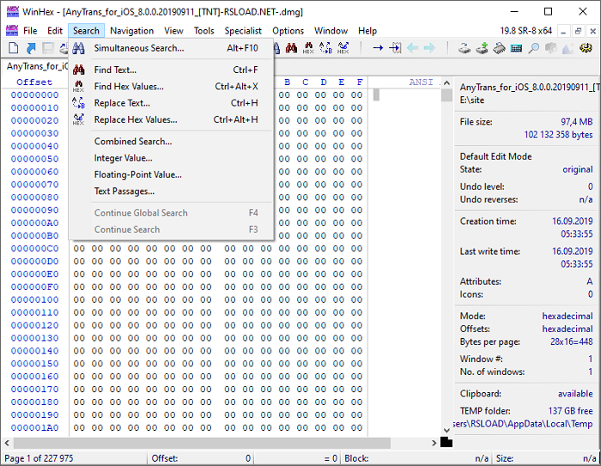This screenshot has height=466, width=601.
Task: Choose Combined Search option
Action: tap(132, 141)
